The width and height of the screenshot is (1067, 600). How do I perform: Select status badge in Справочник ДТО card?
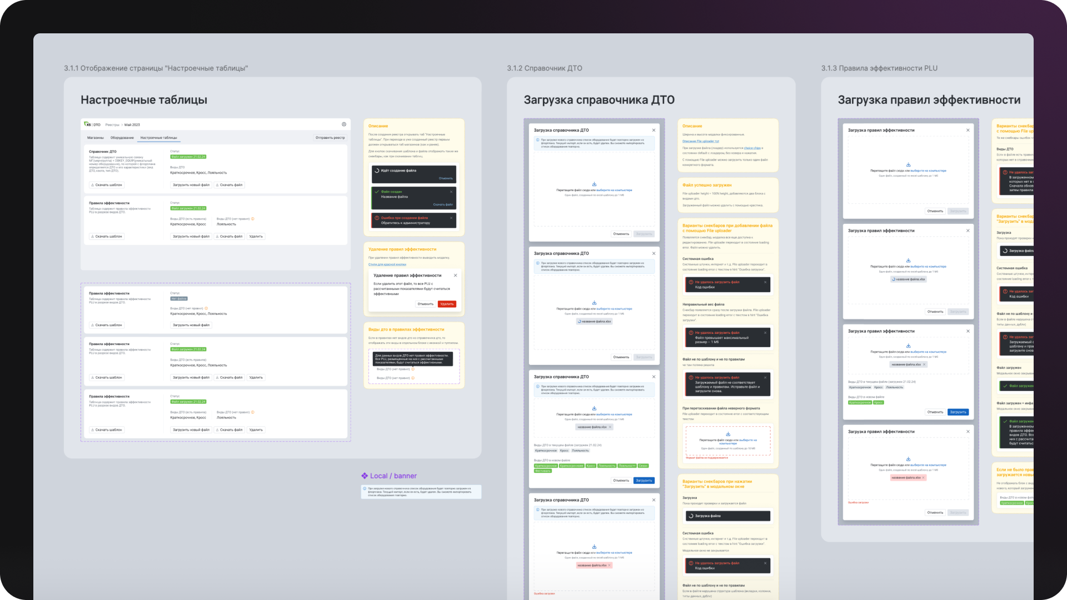point(188,157)
